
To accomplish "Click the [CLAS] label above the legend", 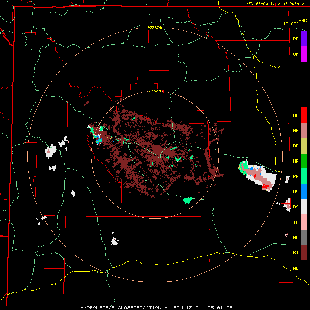I will coord(291,24).
